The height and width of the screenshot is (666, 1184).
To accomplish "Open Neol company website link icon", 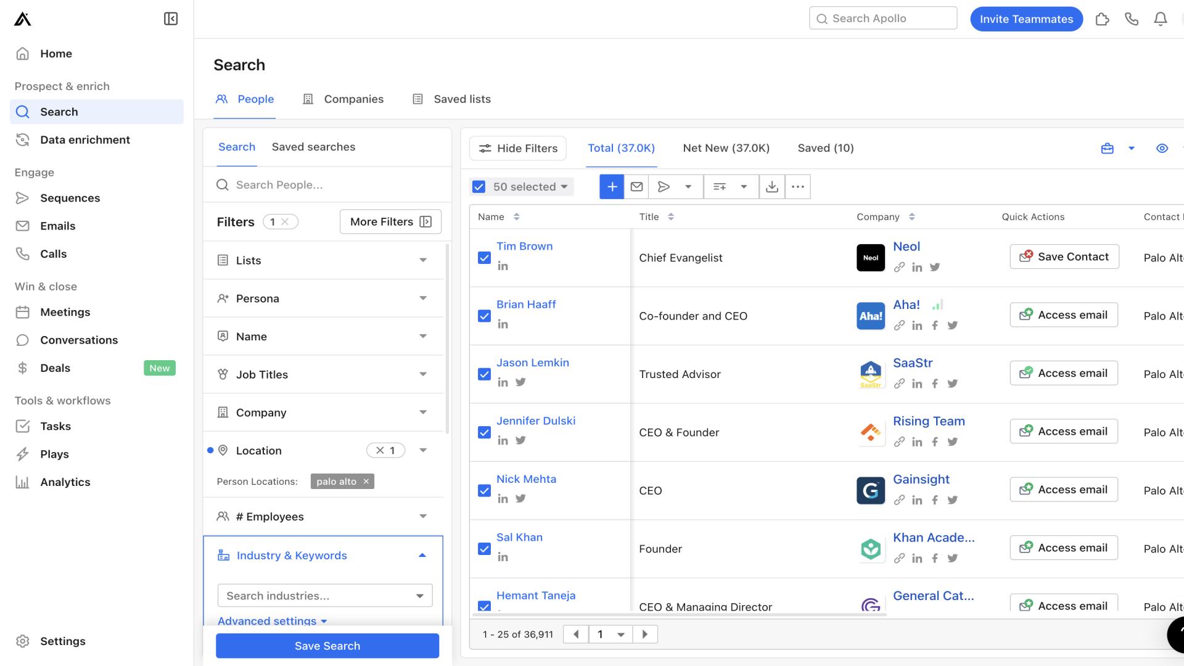I will (899, 268).
